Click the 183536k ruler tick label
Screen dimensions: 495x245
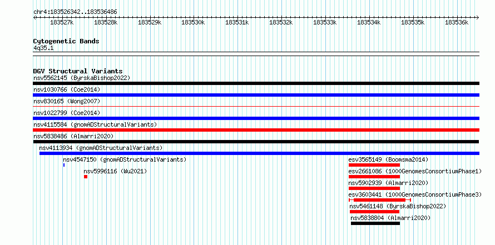457,23
